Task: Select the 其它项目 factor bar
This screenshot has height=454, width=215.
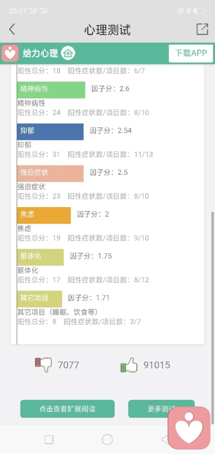Action: point(39,299)
